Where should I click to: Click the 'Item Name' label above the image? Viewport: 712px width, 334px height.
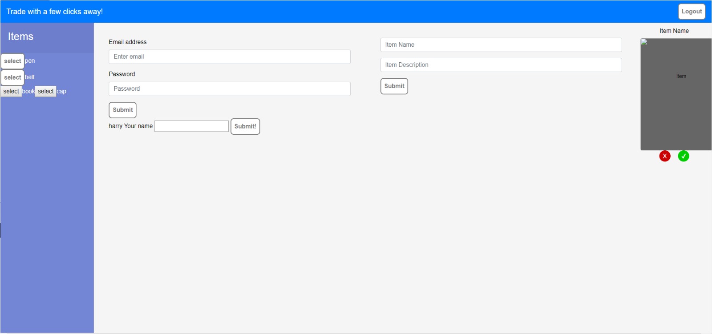[674, 31]
